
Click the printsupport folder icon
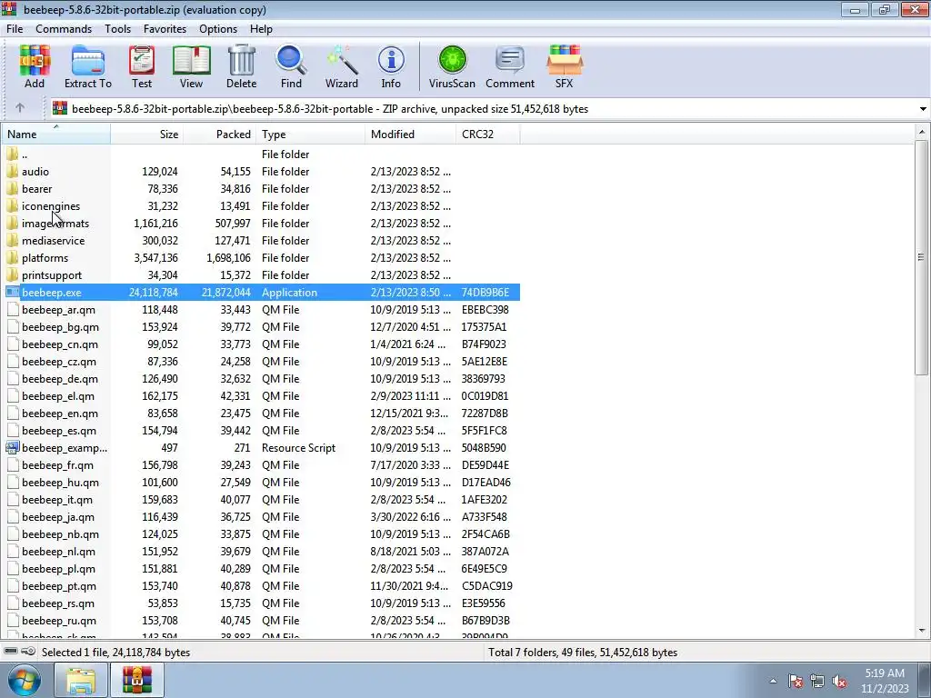13,274
